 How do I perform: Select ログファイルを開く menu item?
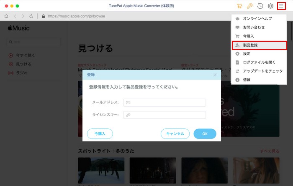tap(259, 63)
